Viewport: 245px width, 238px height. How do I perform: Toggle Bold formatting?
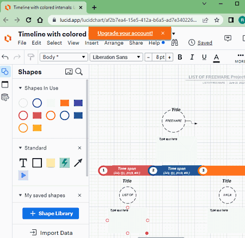click(x=180, y=57)
